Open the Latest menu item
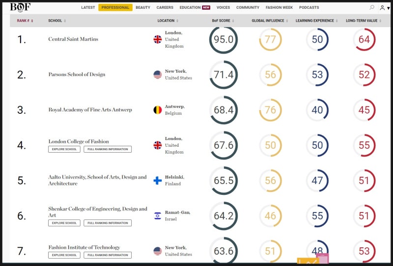 coord(88,7)
